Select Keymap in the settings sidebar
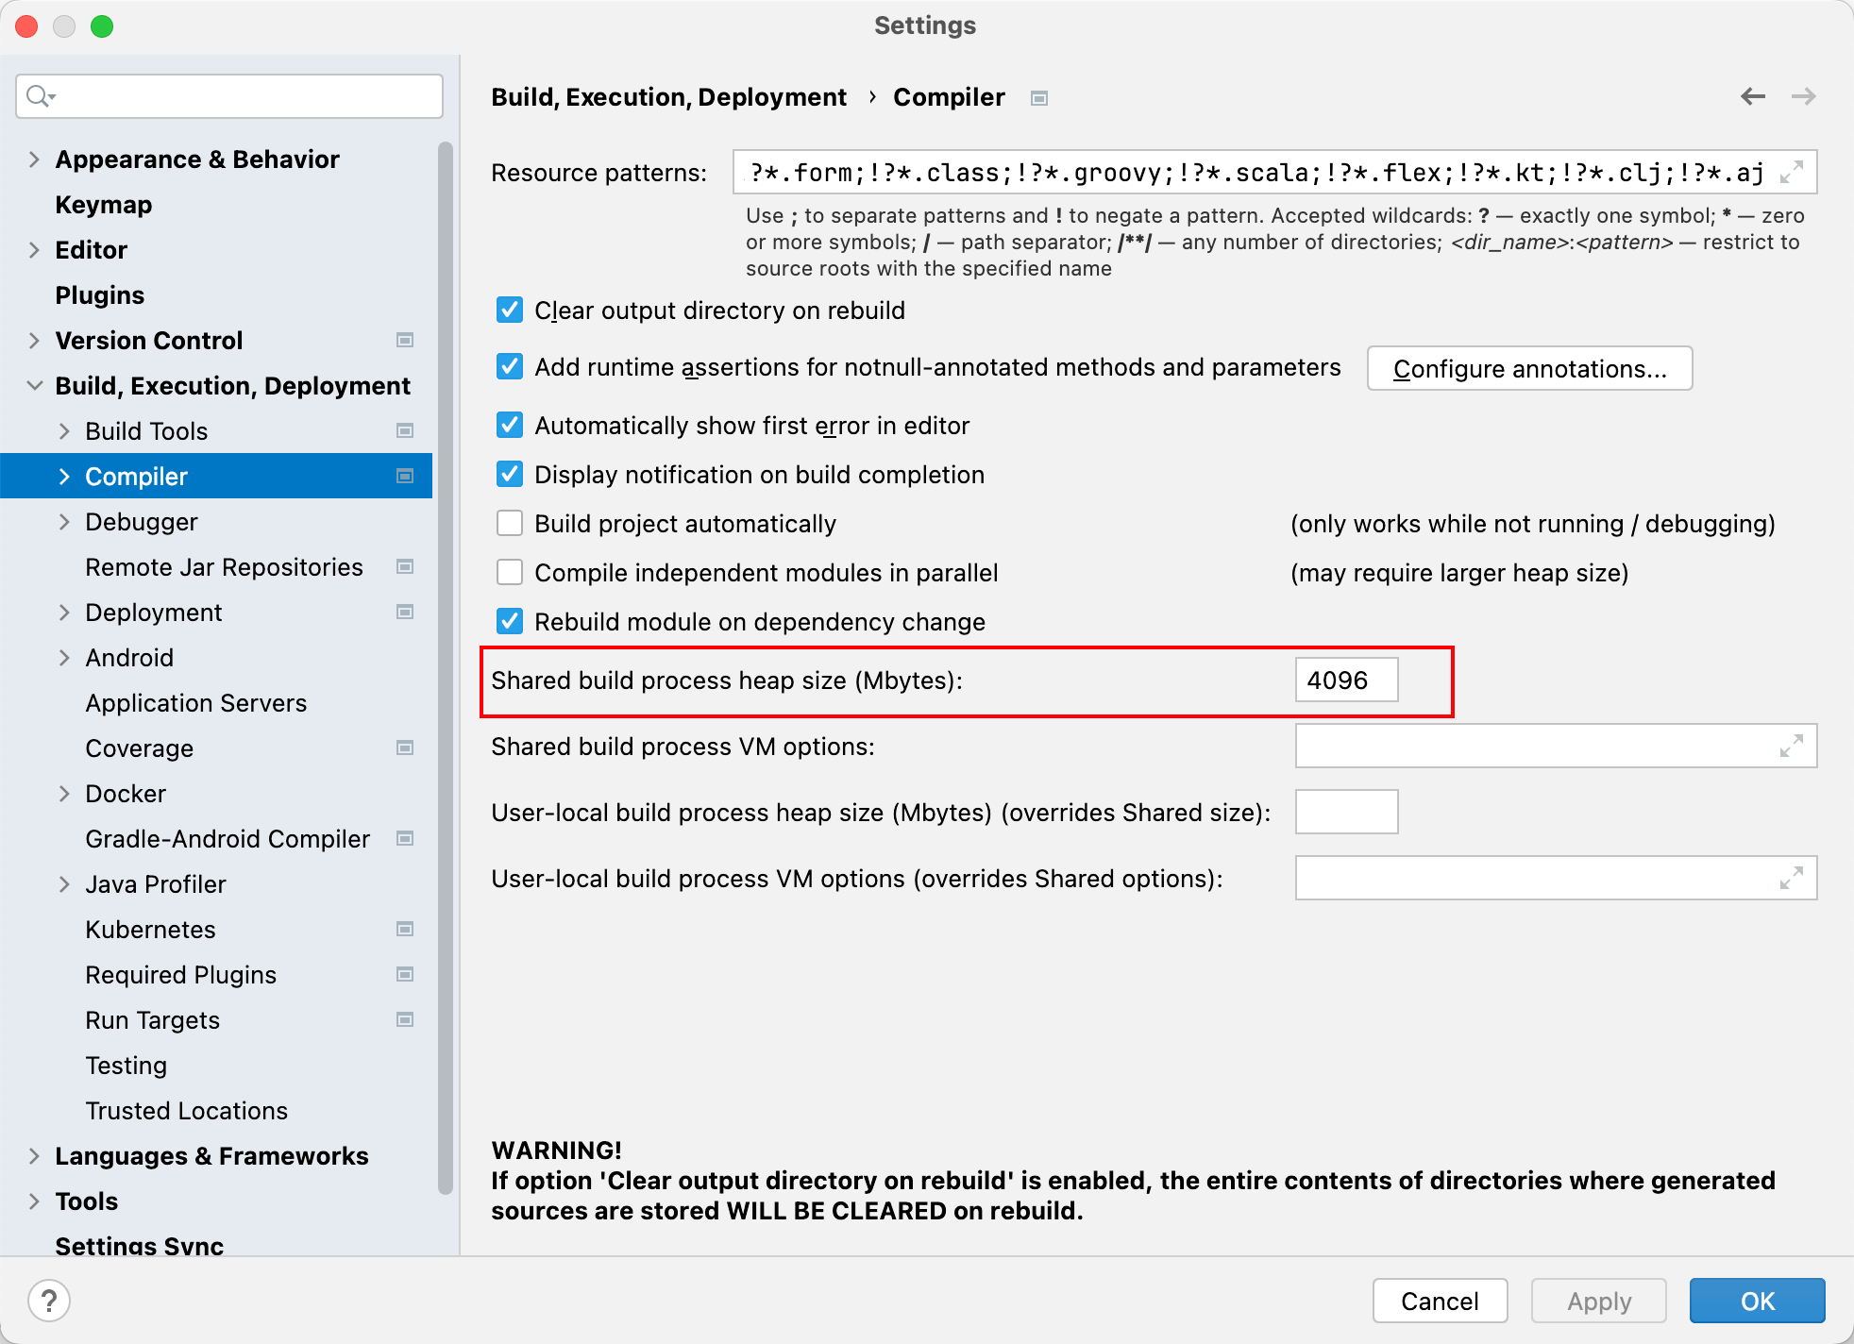This screenshot has height=1344, width=1854. coord(104,205)
